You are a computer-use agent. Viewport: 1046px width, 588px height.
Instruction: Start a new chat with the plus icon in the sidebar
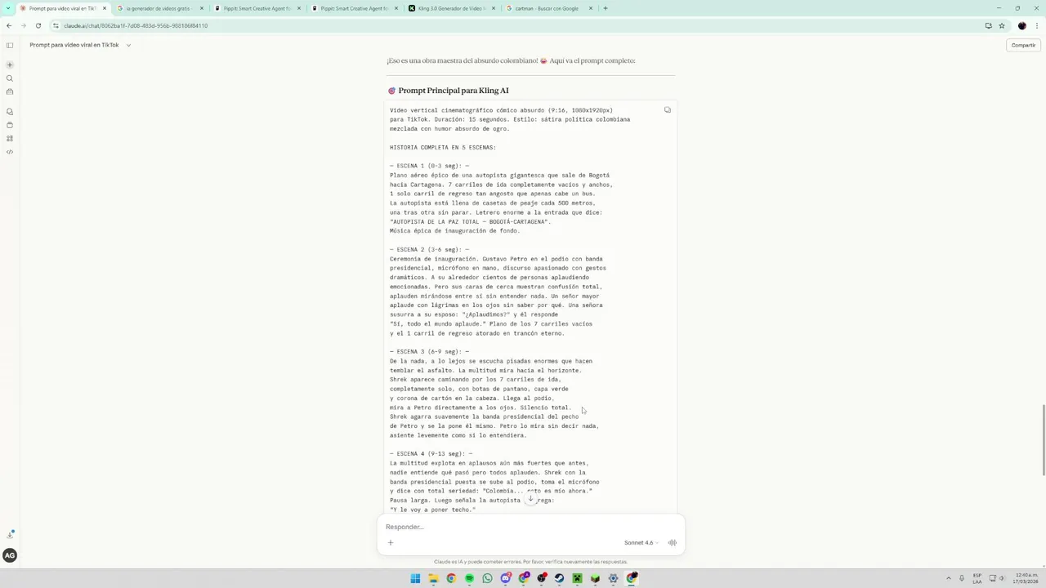point(10,65)
